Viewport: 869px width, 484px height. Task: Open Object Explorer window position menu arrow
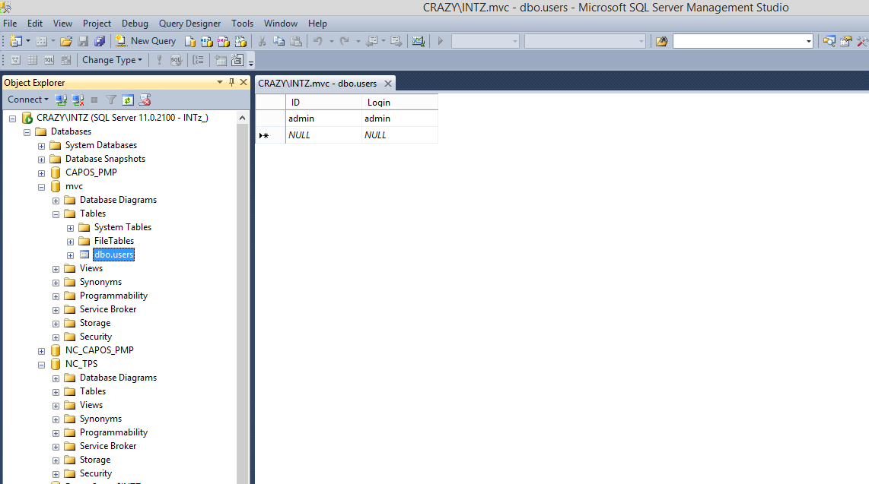click(220, 82)
